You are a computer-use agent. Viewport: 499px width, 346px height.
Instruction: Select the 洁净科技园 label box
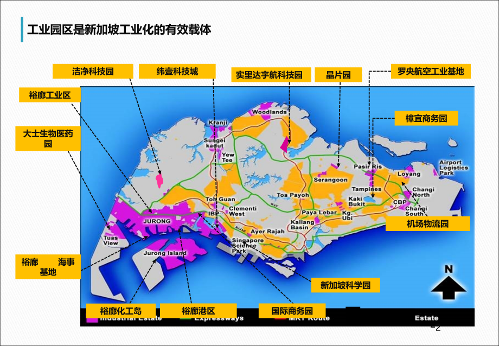(93, 70)
